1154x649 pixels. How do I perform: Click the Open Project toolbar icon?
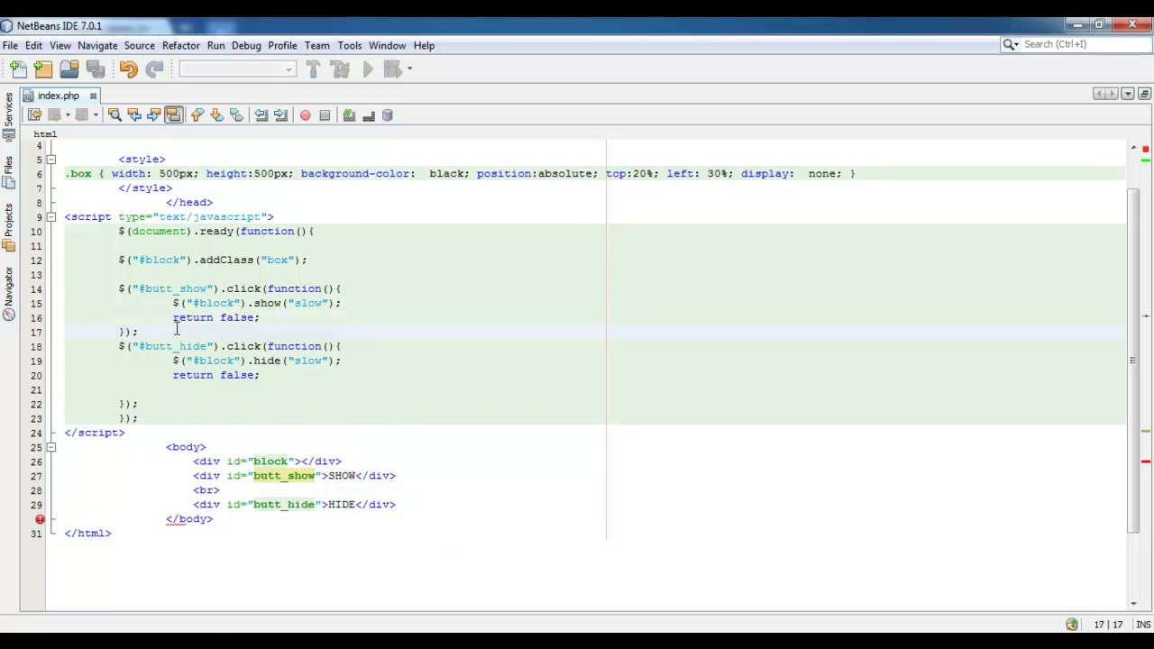tap(69, 69)
